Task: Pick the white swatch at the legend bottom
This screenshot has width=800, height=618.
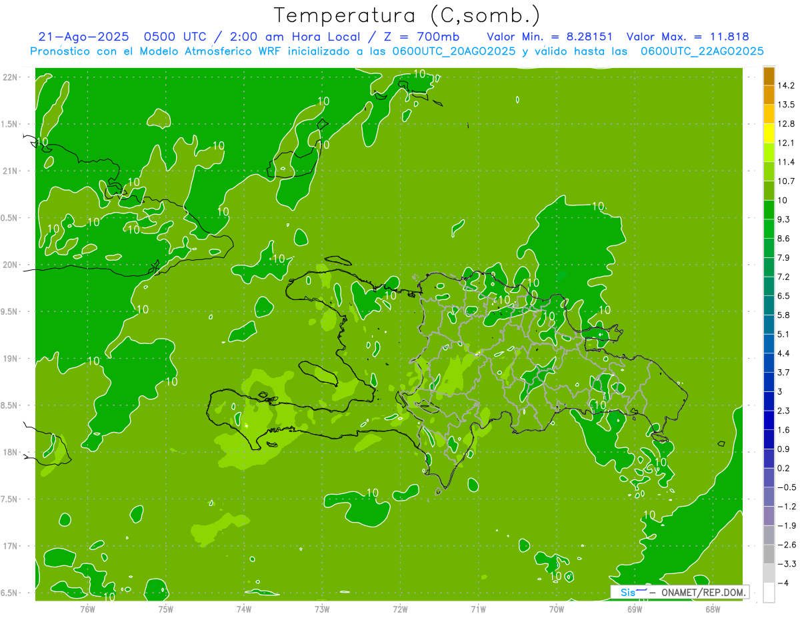Action: (769, 593)
